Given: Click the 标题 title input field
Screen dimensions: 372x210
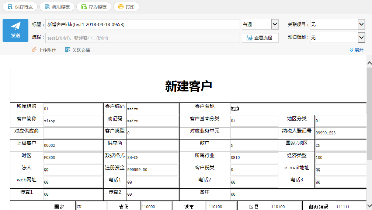Looking at the screenshot, I should coord(142,25).
